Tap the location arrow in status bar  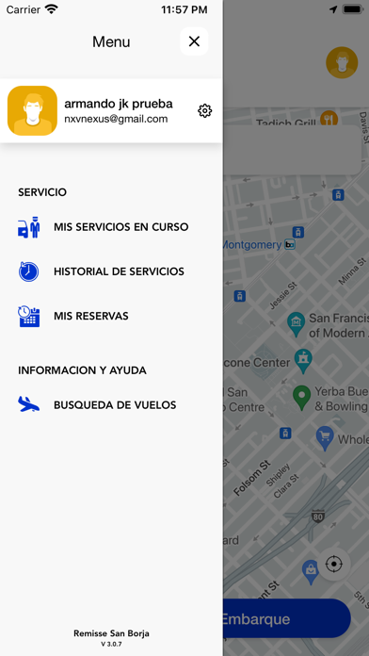pos(333,9)
